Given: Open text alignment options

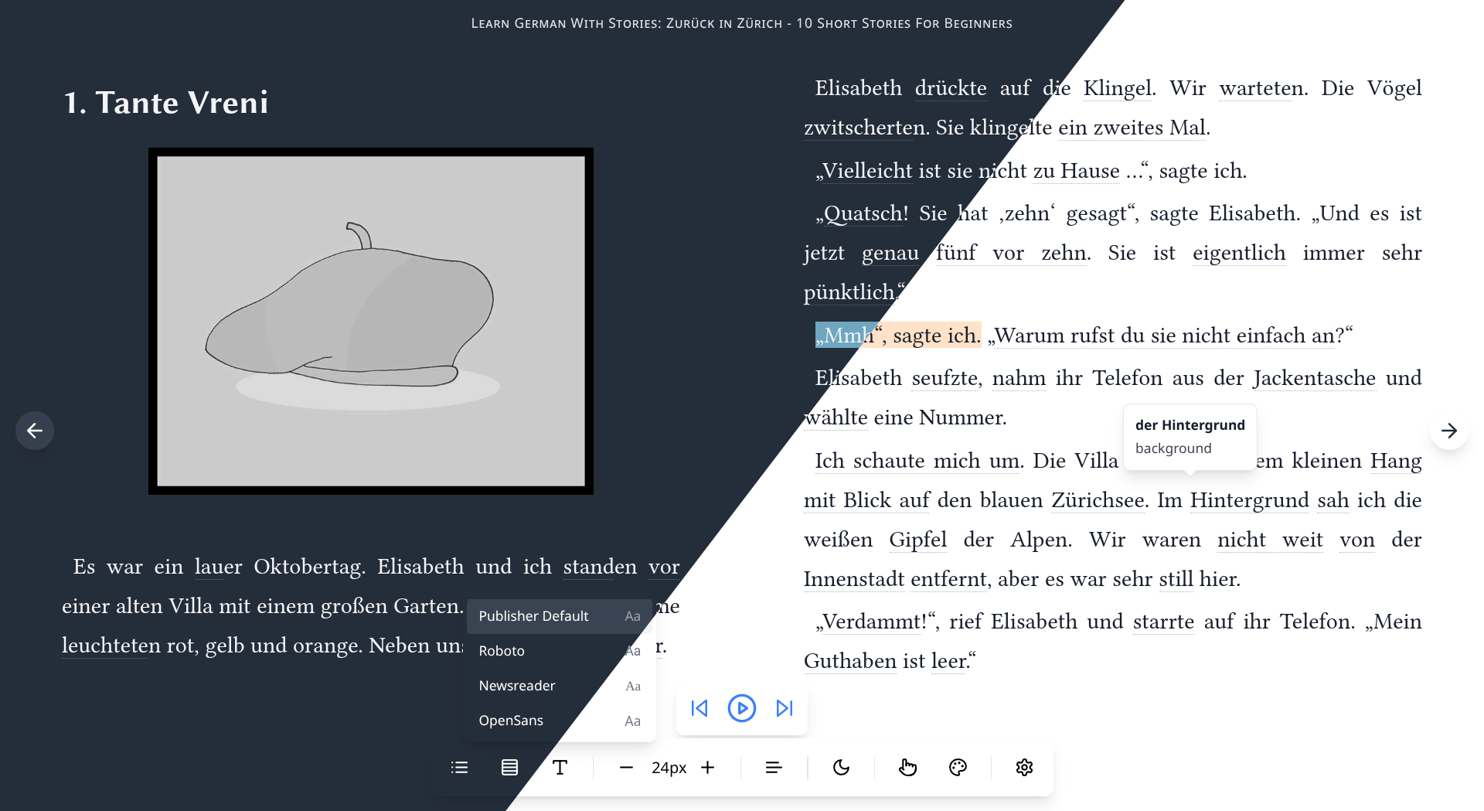Looking at the screenshot, I should pos(774,767).
